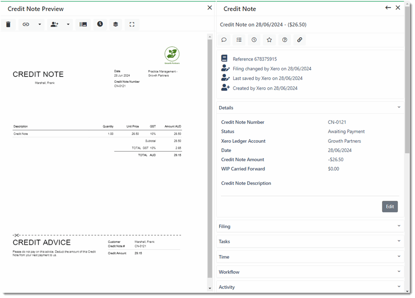
Task: Click the clock icon in Credit Note panel
Action: click(x=254, y=40)
